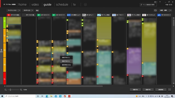Select the large purple program on テレビ東京
The image size is (175, 98).
134,61
